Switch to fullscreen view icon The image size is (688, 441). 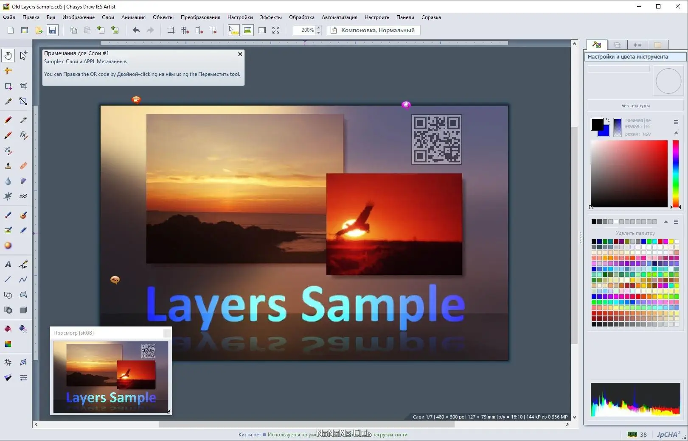point(276,30)
